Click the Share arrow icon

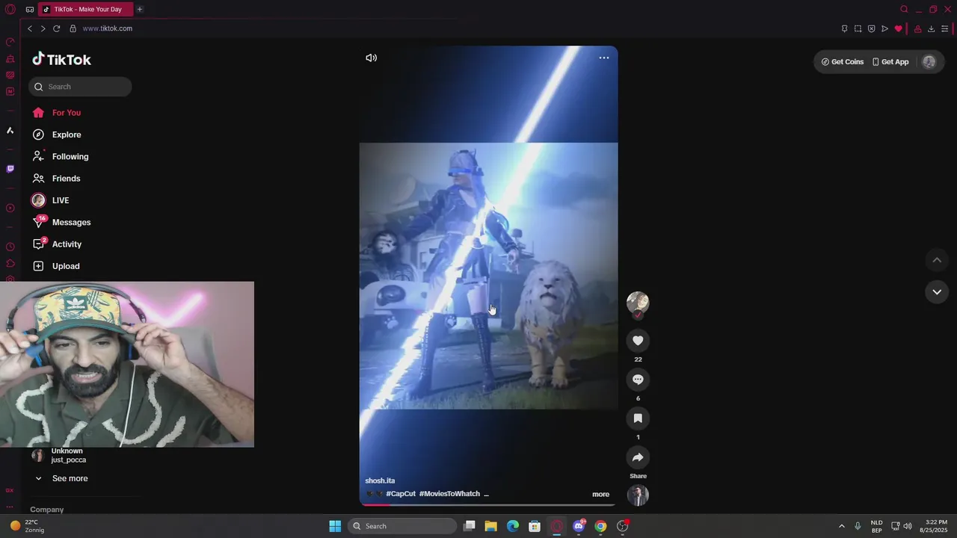point(638,457)
